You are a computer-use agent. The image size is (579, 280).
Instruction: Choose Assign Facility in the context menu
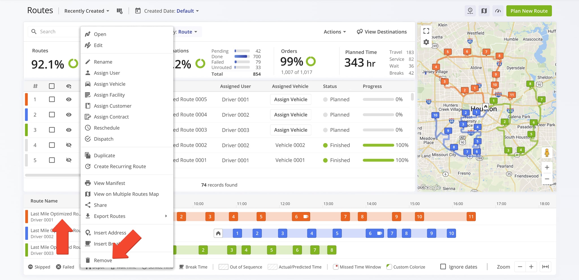coord(109,95)
